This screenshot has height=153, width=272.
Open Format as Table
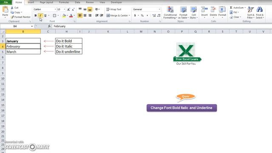(183, 13)
